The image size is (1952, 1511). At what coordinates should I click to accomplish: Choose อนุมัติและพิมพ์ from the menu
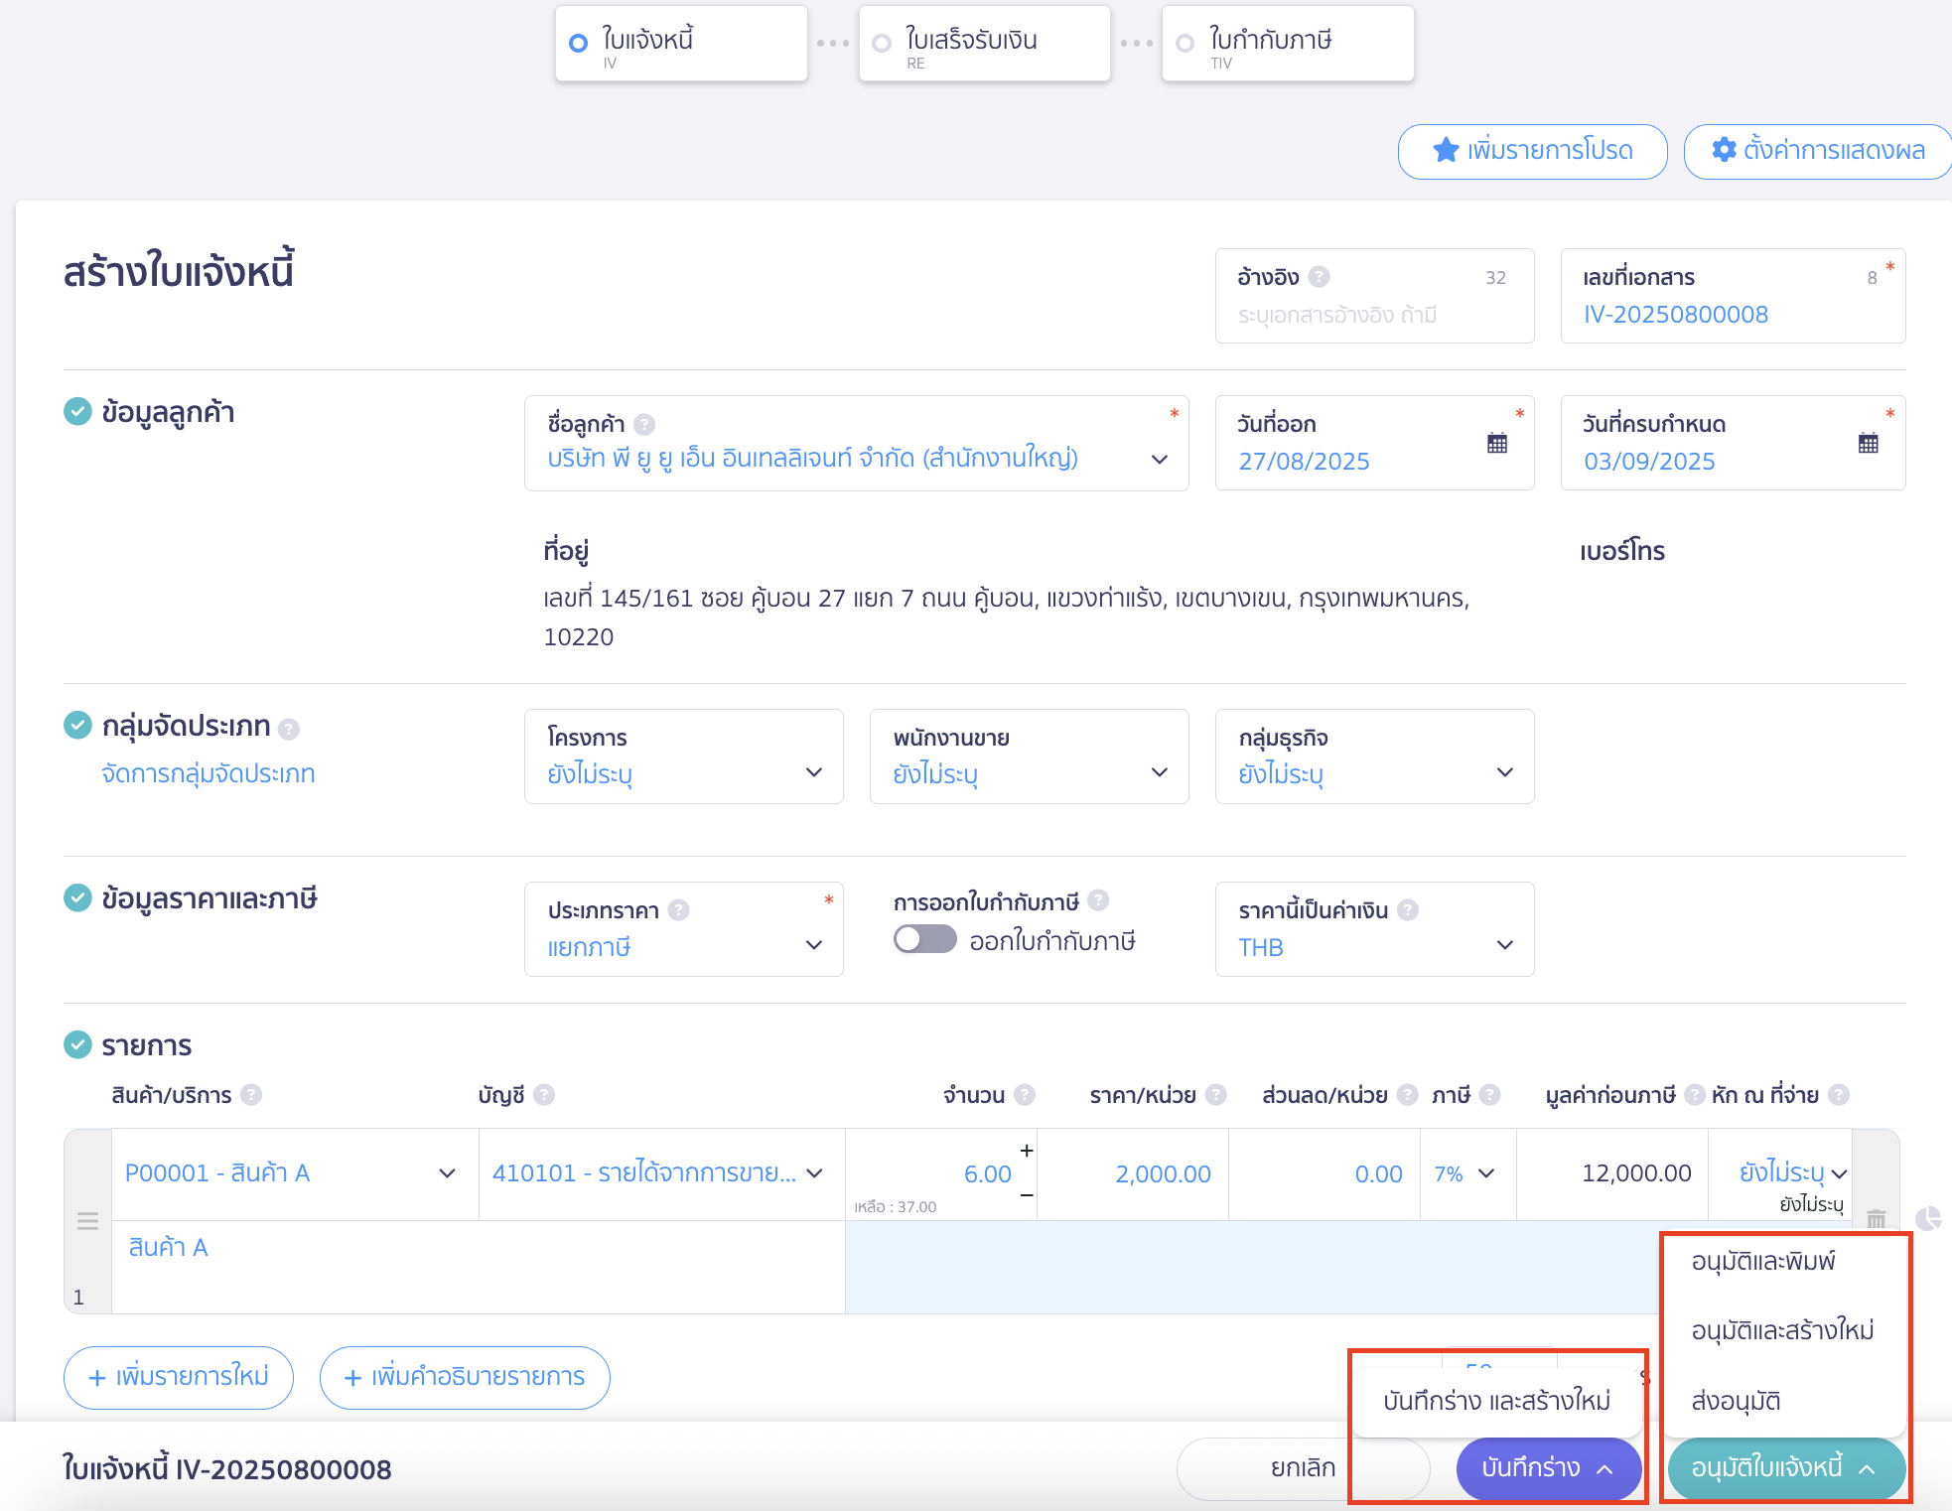(x=1763, y=1261)
